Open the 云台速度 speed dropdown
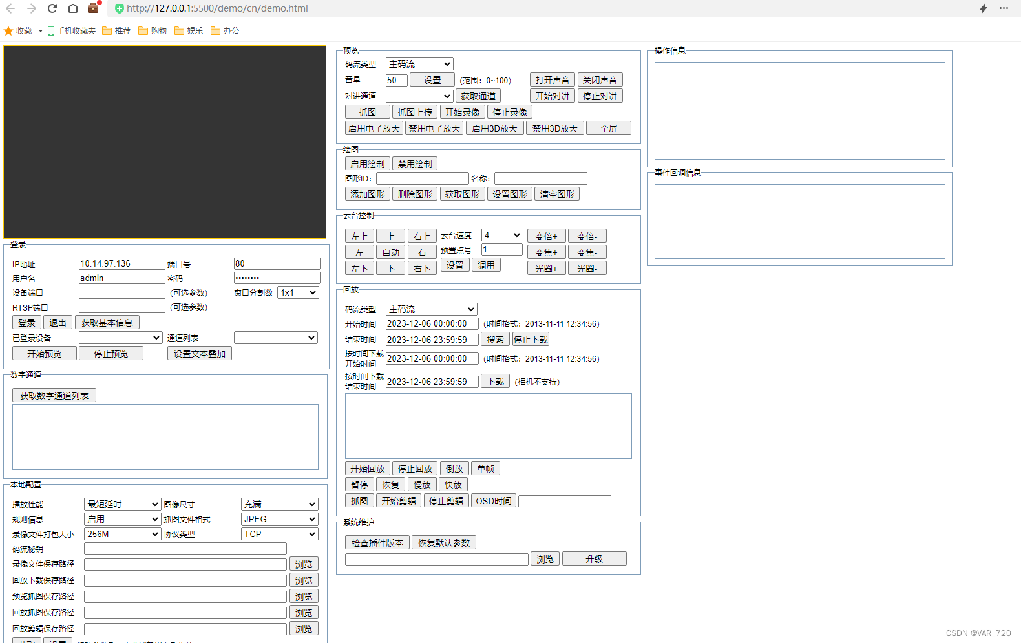Screen dimensions: 1021x643 click(x=502, y=235)
